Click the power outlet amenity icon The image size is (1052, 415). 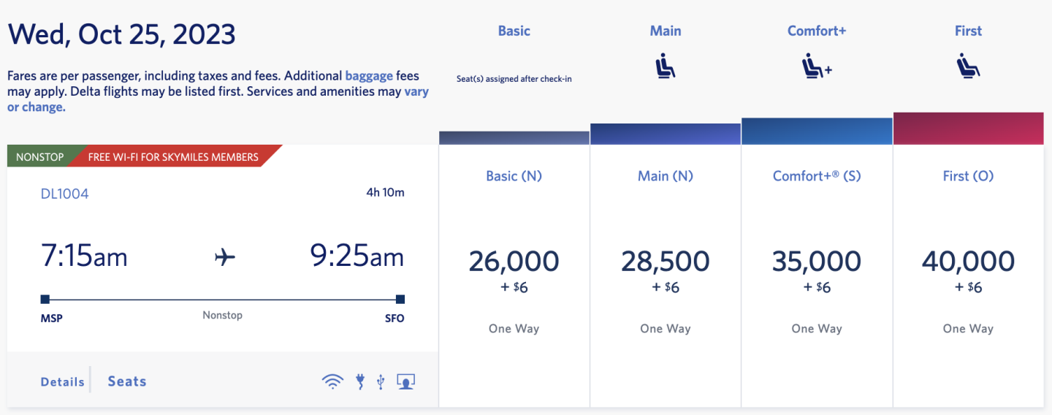pos(359,381)
